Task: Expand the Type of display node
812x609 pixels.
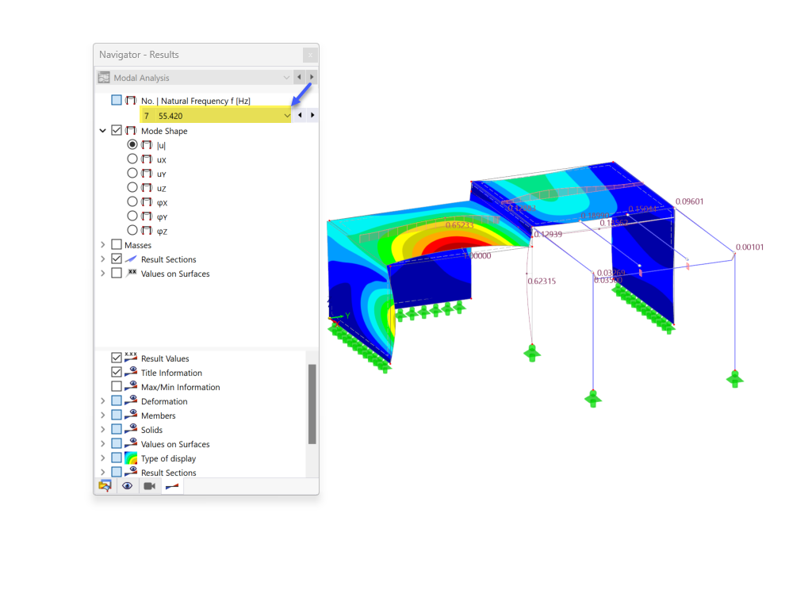Action: click(102, 458)
